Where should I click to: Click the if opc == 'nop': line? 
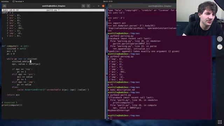(x=22, y=69)
